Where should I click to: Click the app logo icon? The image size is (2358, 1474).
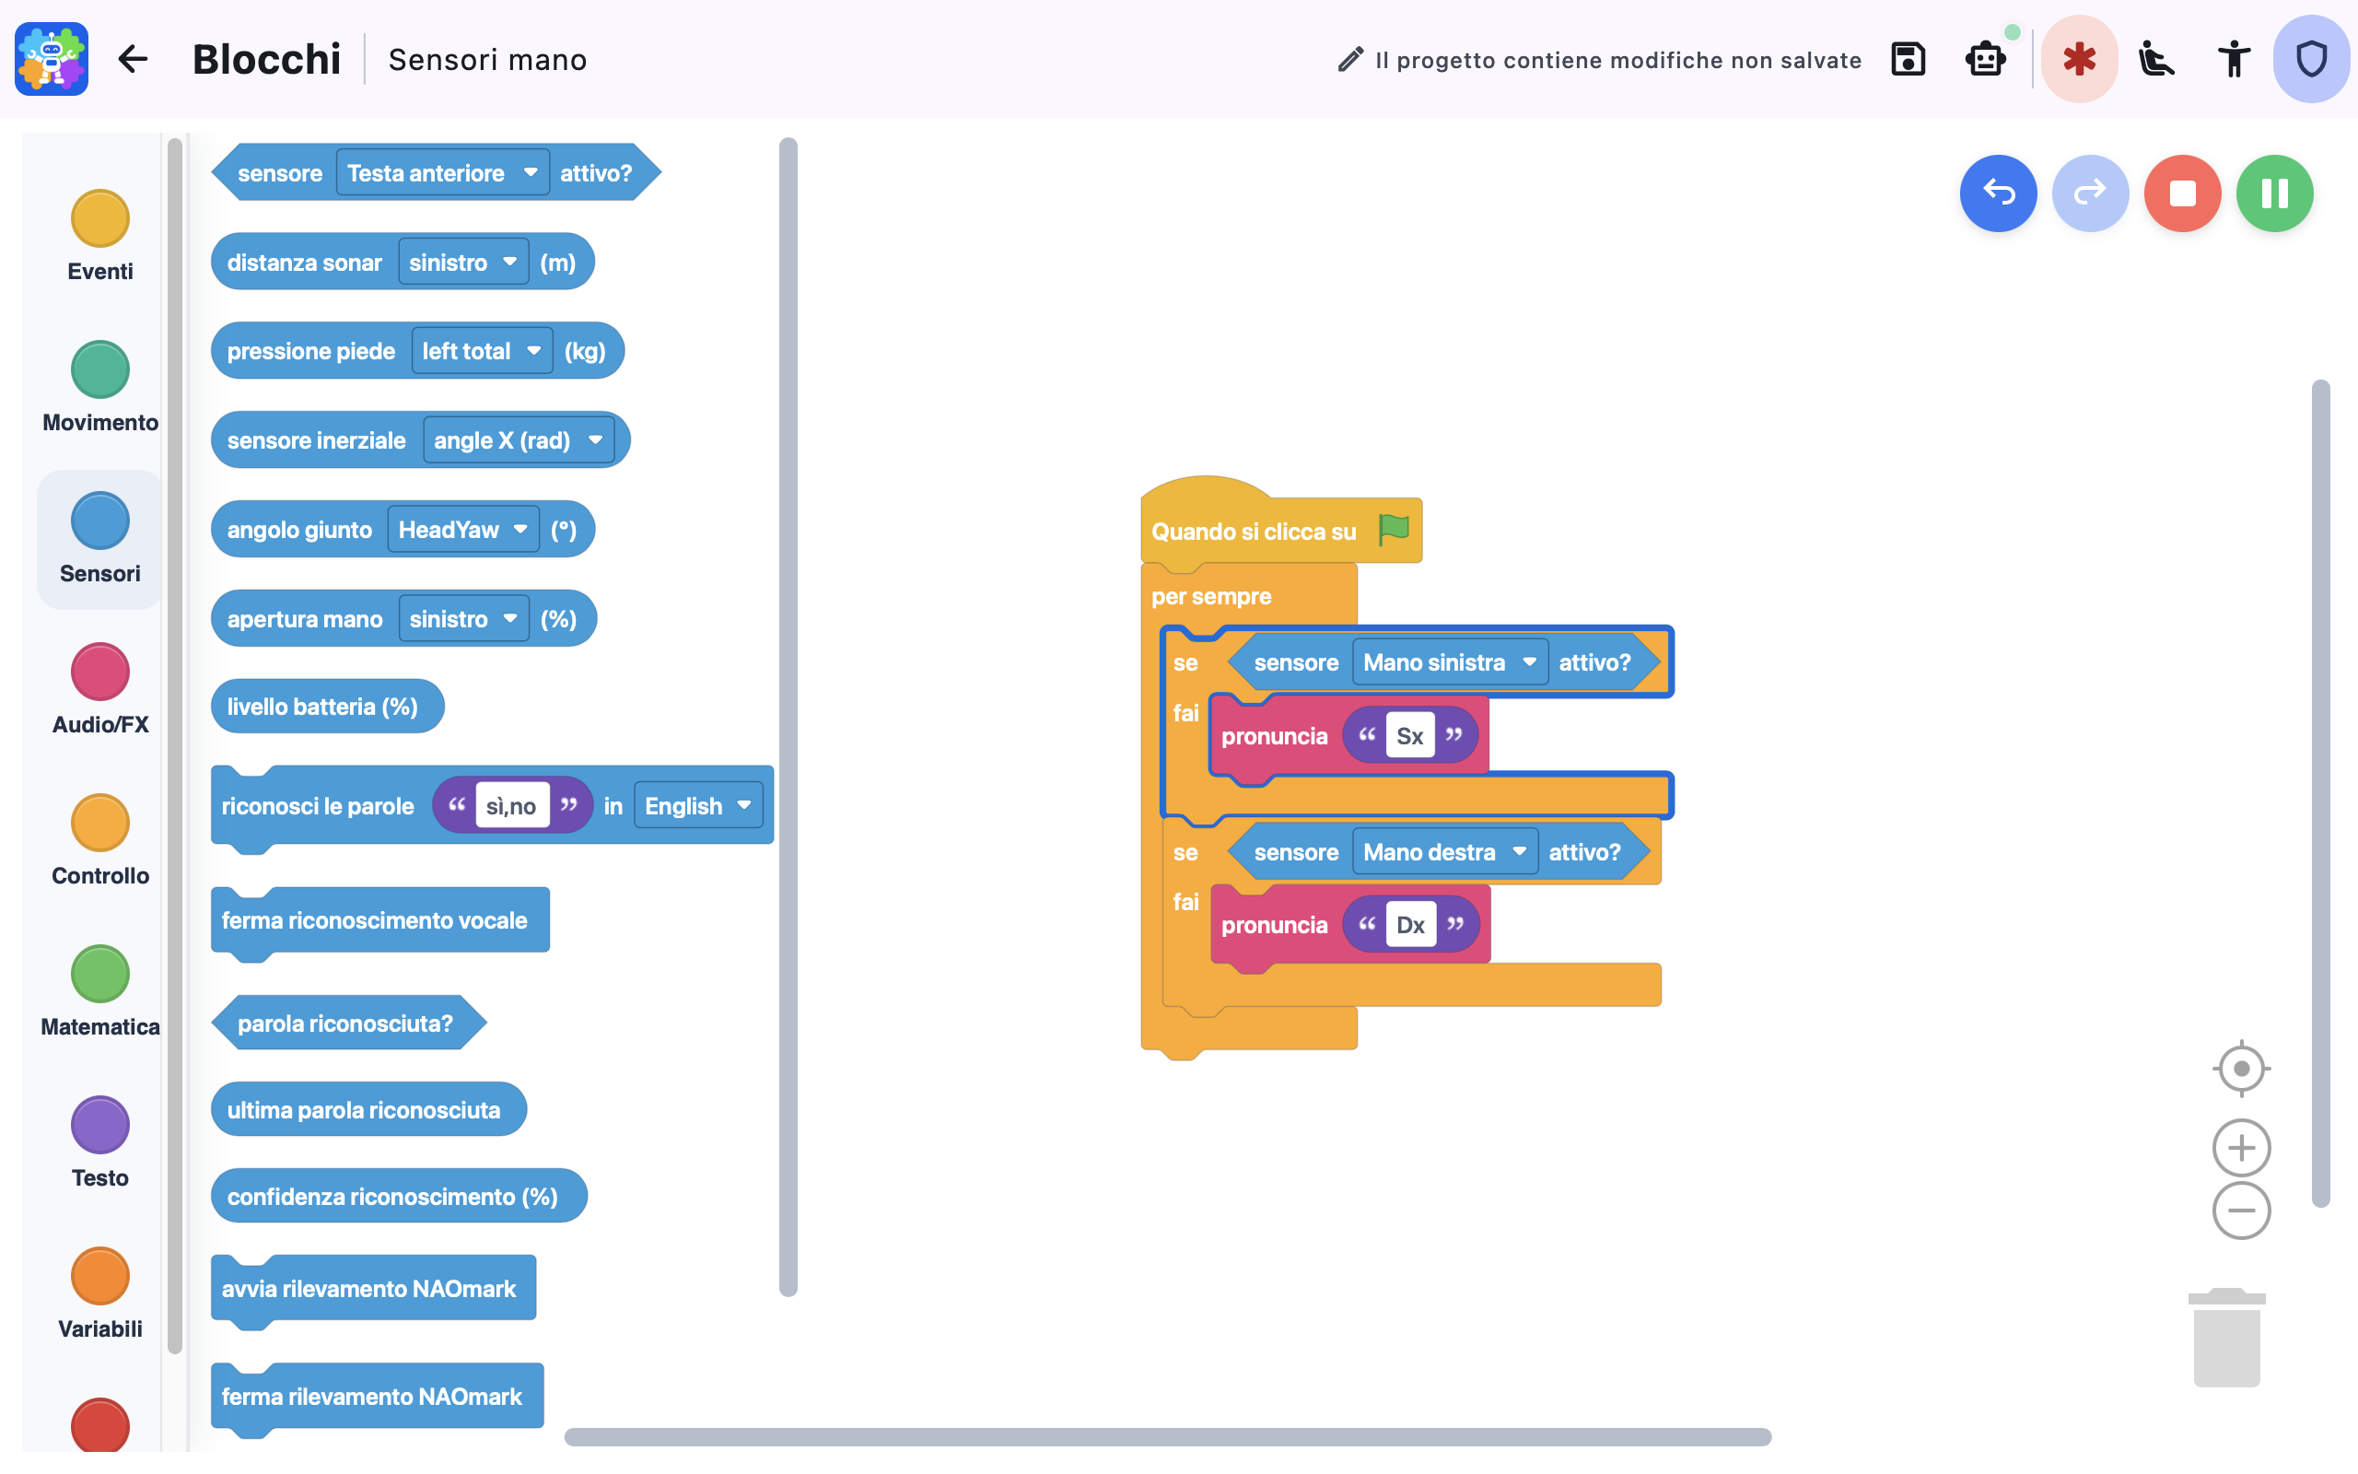(x=52, y=58)
